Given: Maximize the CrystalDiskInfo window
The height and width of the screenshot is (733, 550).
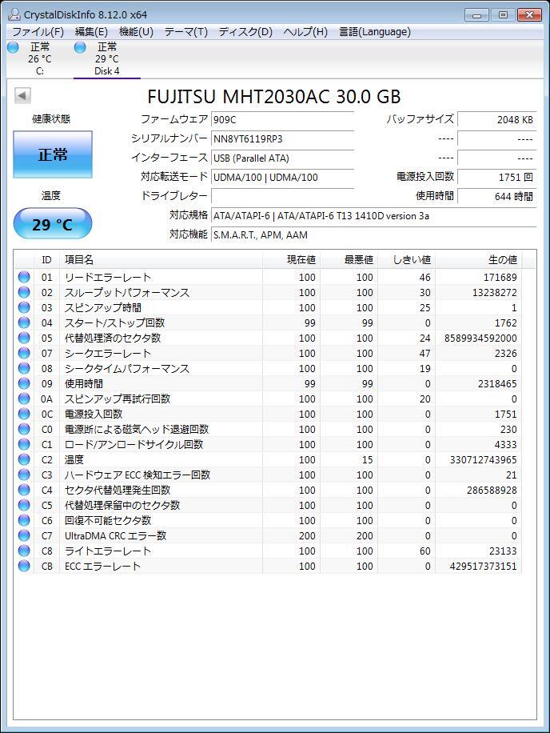Looking at the screenshot, I should pos(503,15).
